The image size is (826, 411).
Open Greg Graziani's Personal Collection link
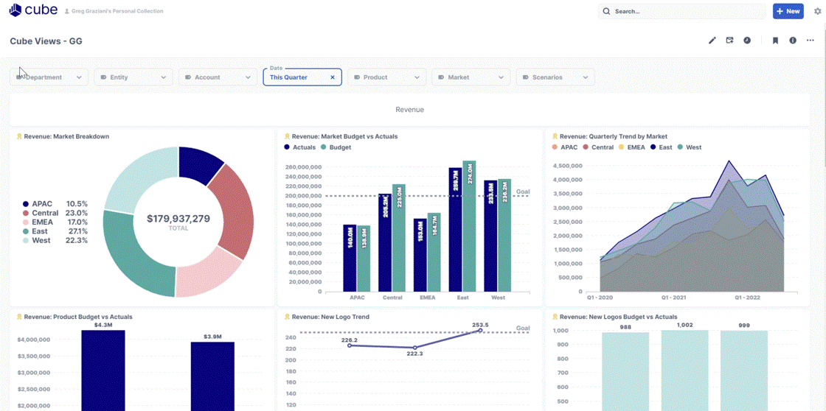tap(117, 11)
